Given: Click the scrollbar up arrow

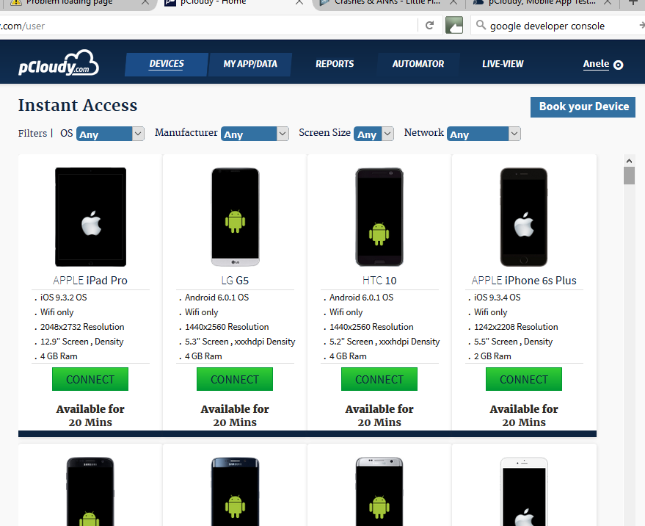Looking at the screenshot, I should (x=629, y=161).
